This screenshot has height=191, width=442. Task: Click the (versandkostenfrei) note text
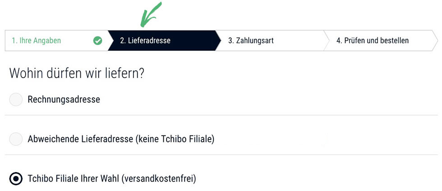(x=159, y=179)
